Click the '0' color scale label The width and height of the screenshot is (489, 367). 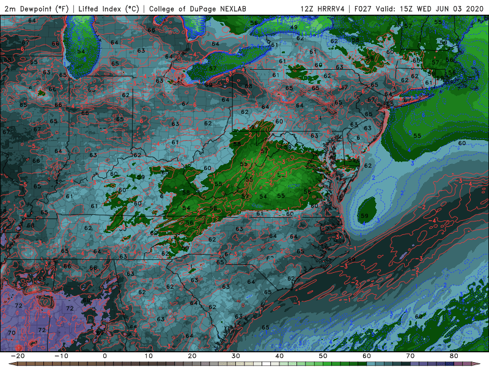(x=105, y=356)
